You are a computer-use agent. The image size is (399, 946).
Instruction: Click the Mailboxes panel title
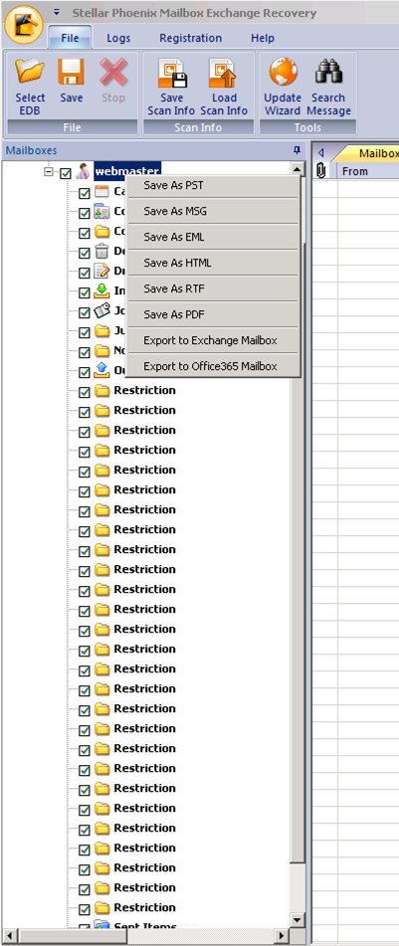(x=32, y=150)
